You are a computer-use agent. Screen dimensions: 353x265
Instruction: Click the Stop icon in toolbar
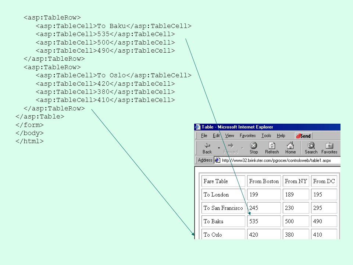253,145
